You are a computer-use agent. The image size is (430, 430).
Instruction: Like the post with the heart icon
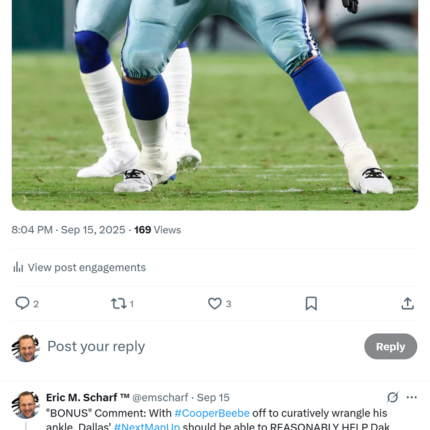pyautogui.click(x=215, y=304)
